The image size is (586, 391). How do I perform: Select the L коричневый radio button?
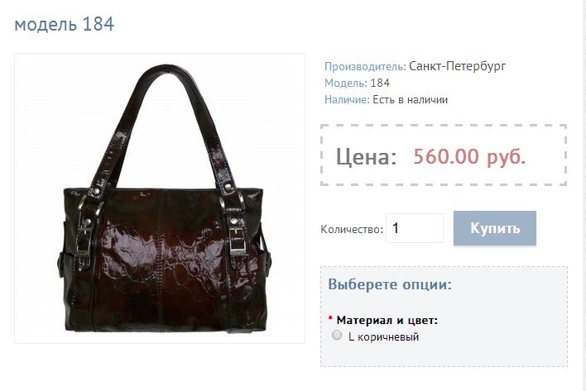pyautogui.click(x=337, y=335)
